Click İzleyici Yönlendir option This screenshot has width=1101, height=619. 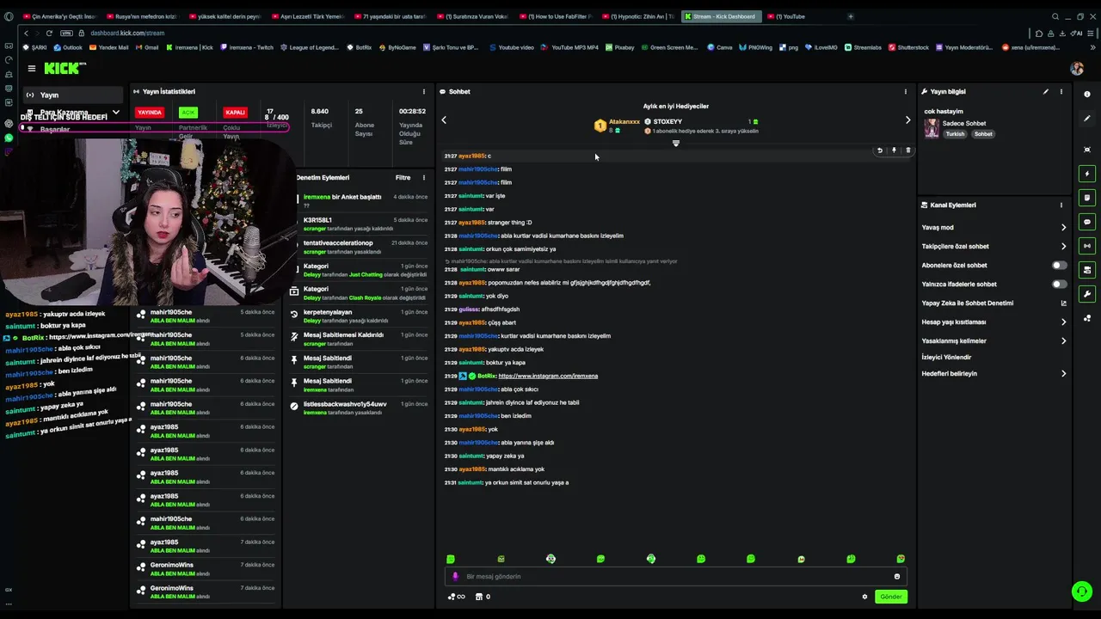946,358
